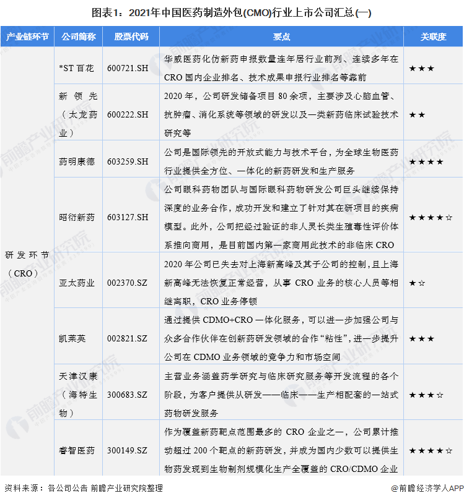Select the 关联度 column header
Screen dimensions: 464x501
[x=433, y=36]
